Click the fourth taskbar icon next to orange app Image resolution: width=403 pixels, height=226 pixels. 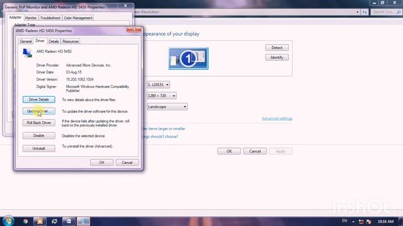pyautogui.click(x=54, y=221)
